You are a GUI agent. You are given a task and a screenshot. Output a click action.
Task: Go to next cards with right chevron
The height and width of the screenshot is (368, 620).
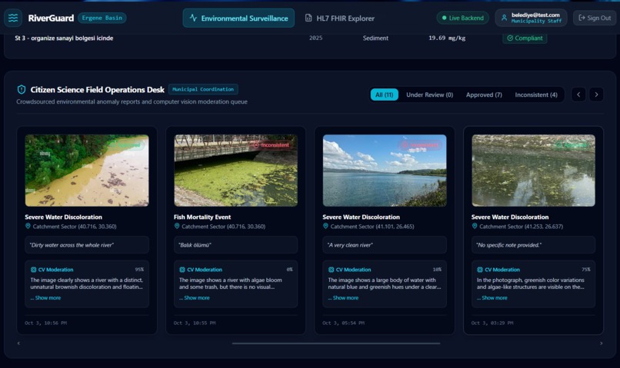596,94
